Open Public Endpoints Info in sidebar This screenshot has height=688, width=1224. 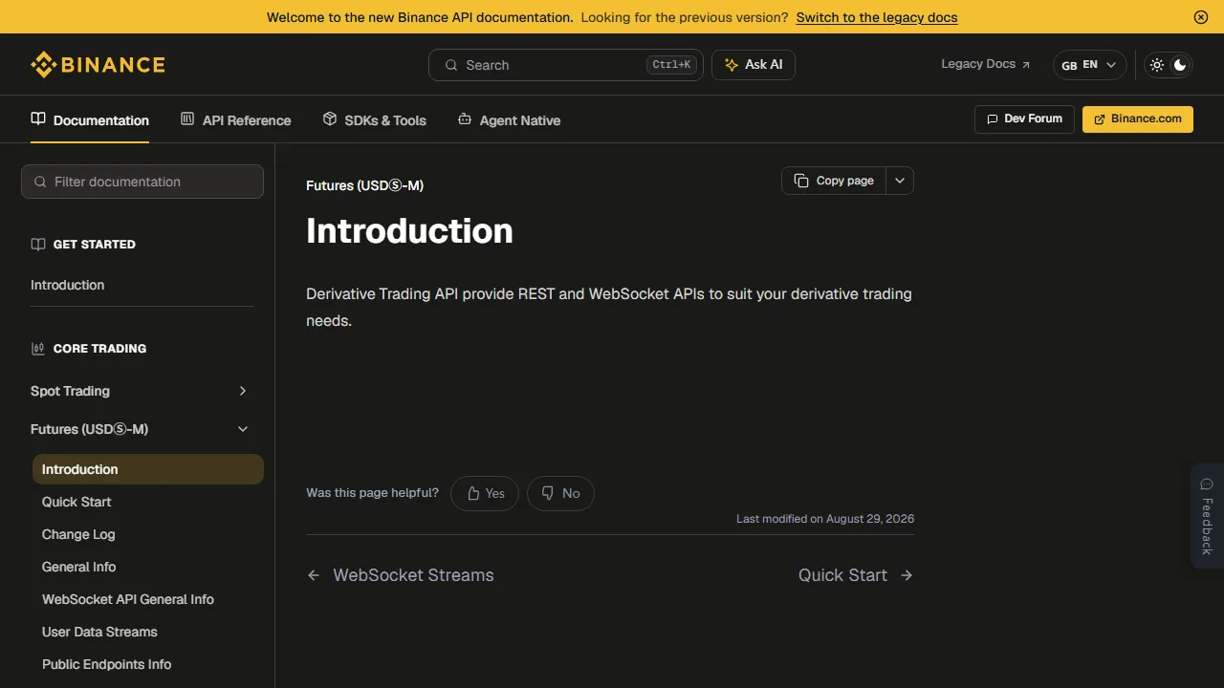point(106,664)
